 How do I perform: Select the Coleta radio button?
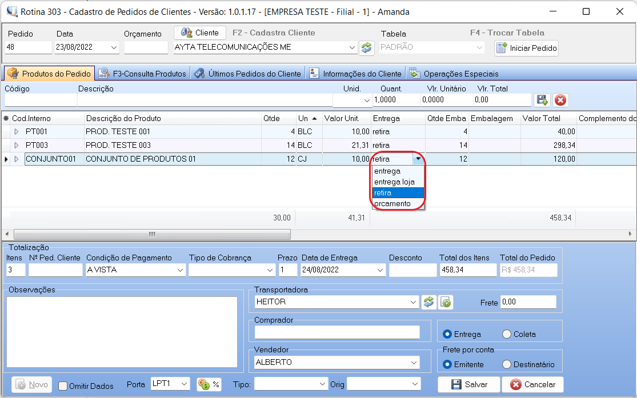coord(506,334)
